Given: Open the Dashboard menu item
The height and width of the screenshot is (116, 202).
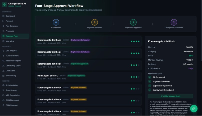Looking at the screenshot, I should (x=15, y=16).
